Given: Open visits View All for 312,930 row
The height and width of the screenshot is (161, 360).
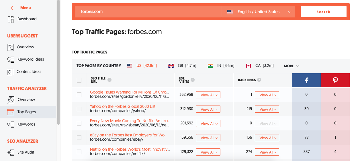Looking at the screenshot, I should point(208,109).
